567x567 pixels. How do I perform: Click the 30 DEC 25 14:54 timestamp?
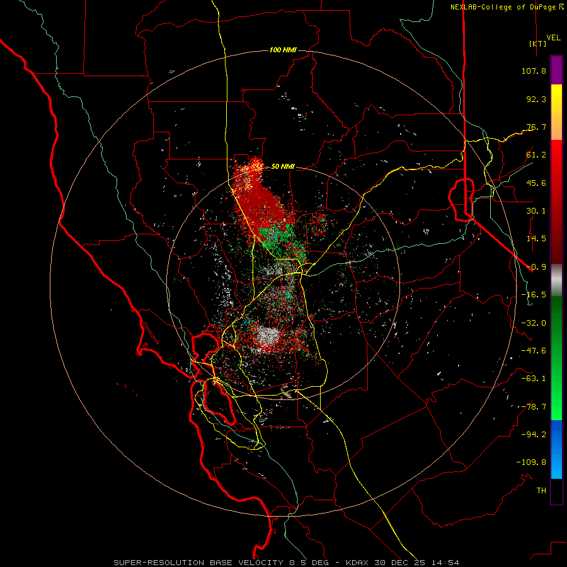coord(418,563)
